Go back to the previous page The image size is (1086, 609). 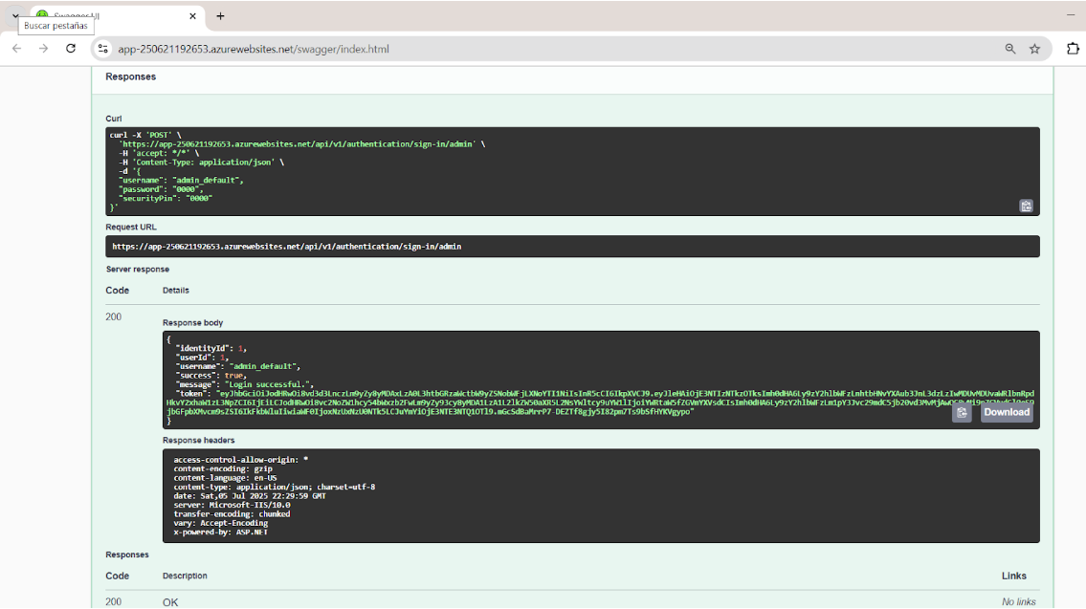tap(16, 49)
